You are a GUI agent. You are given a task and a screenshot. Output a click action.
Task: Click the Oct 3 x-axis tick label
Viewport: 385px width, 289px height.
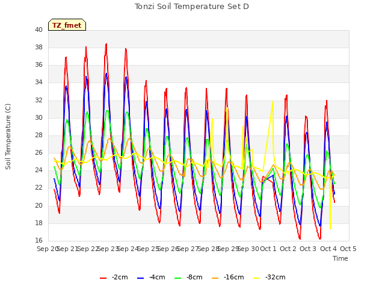click(x=308, y=249)
